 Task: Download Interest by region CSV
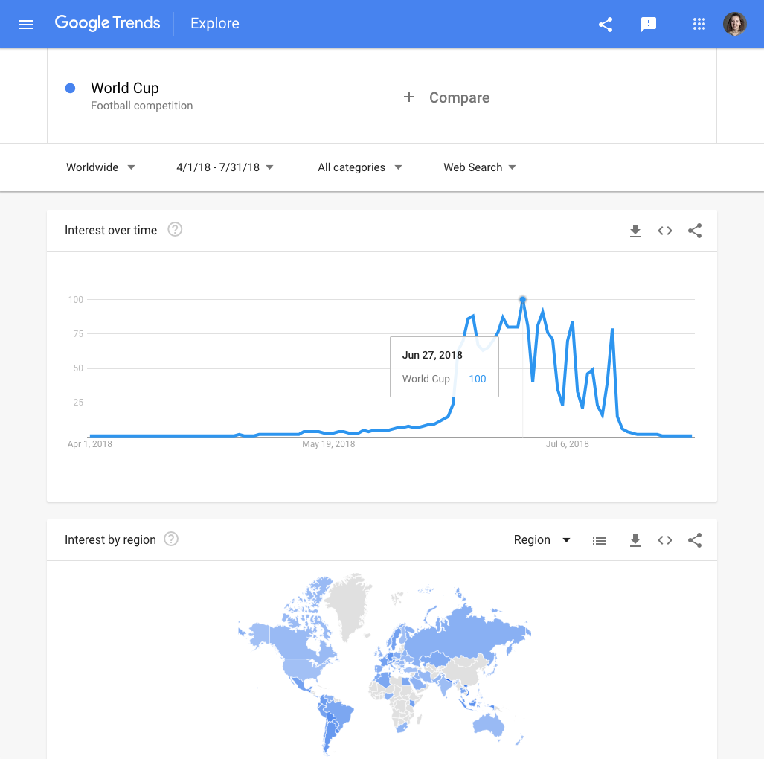(635, 540)
